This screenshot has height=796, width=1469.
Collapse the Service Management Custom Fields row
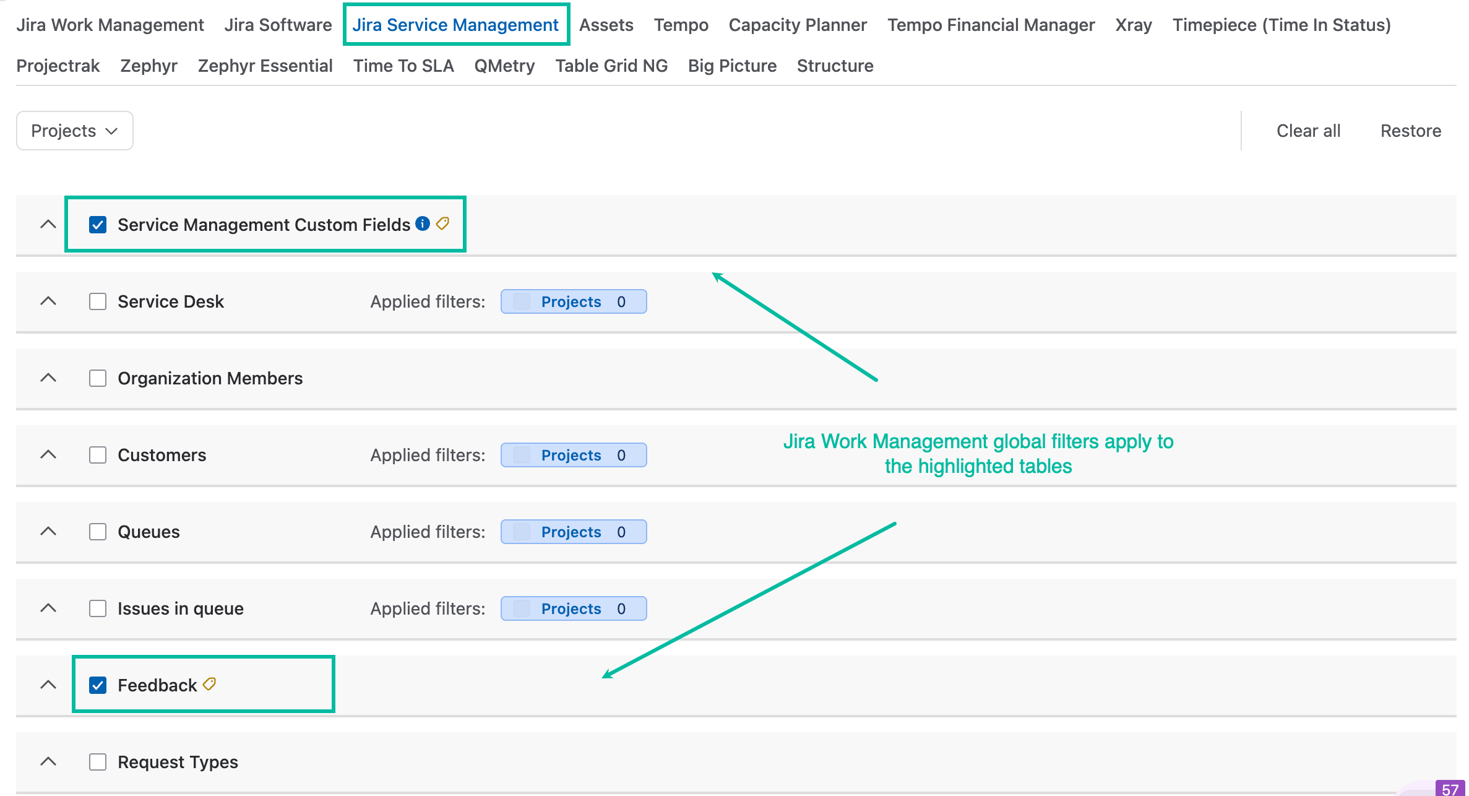(x=48, y=224)
